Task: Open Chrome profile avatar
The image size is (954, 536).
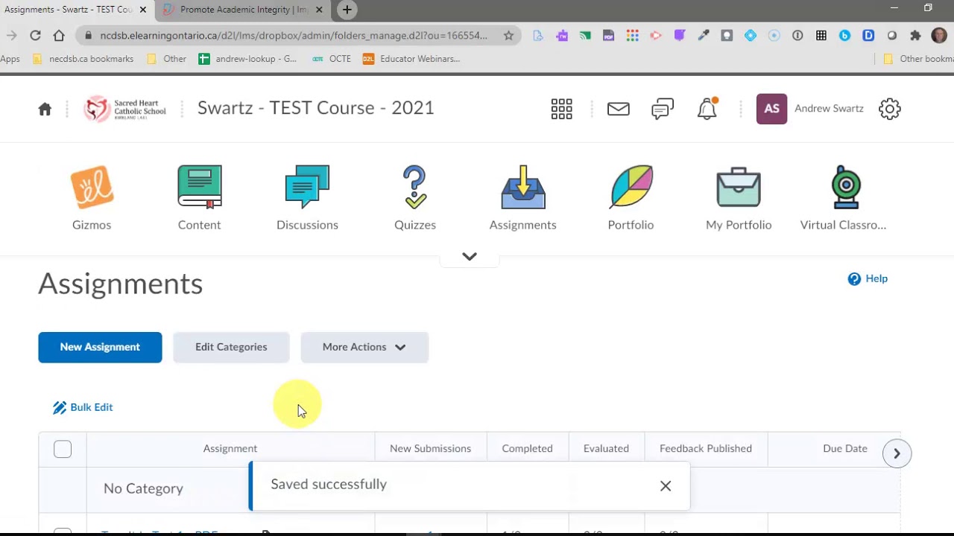Action: [939, 35]
